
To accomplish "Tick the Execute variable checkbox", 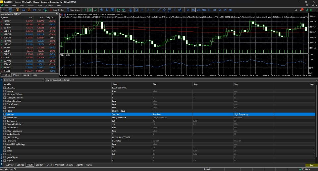I will point(4,91).
